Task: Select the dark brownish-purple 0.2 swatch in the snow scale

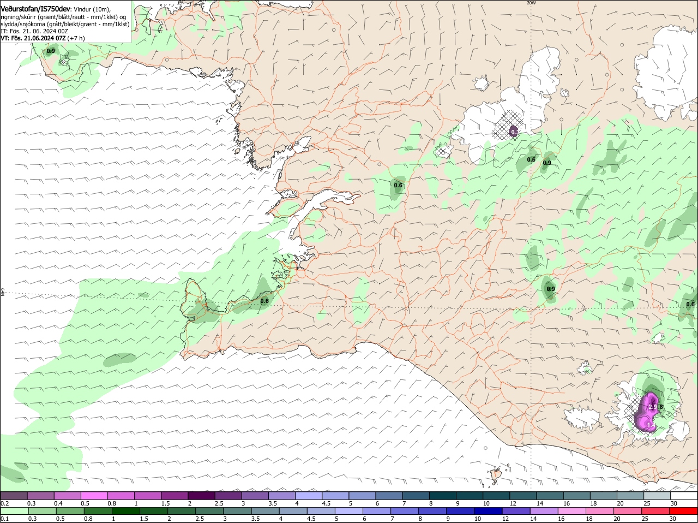Action: pyautogui.click(x=14, y=496)
